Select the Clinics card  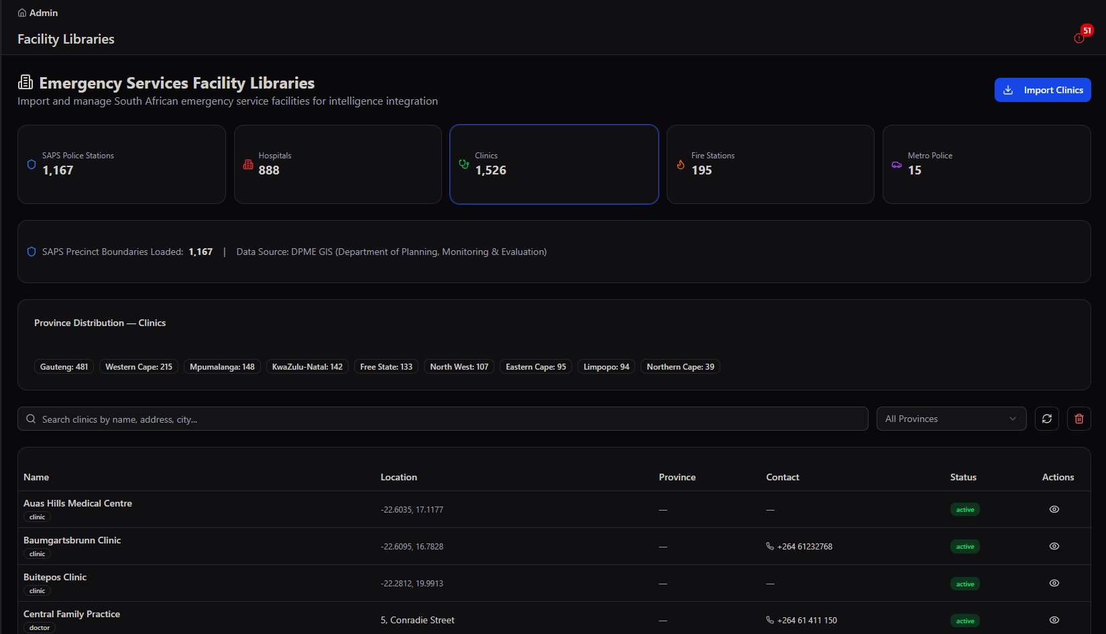pyautogui.click(x=554, y=164)
